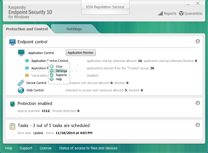
Task: Click the question mark icon beside Help in the menu
Action: [52, 79]
